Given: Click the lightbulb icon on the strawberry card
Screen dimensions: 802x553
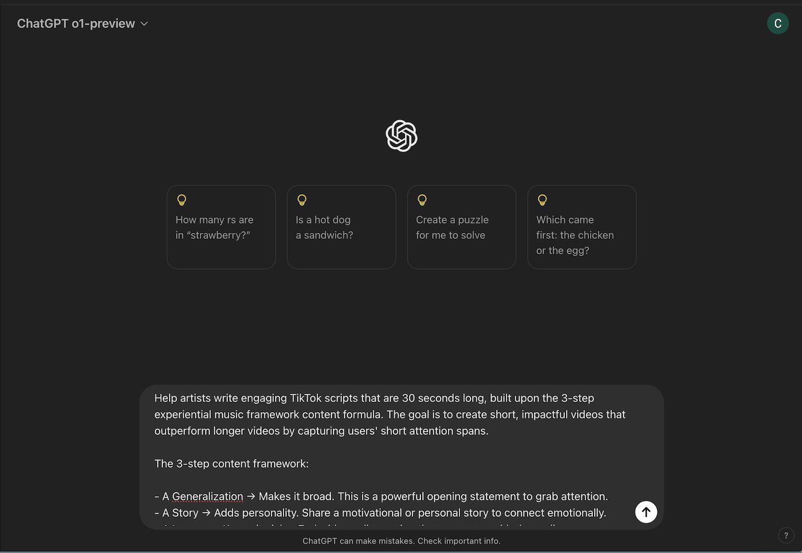Looking at the screenshot, I should point(182,200).
